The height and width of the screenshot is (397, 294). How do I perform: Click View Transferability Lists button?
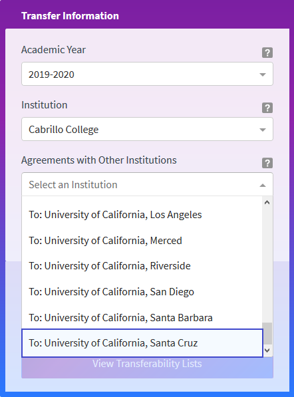tap(147, 364)
